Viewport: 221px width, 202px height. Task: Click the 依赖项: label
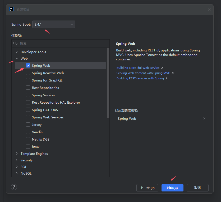(x=16, y=36)
